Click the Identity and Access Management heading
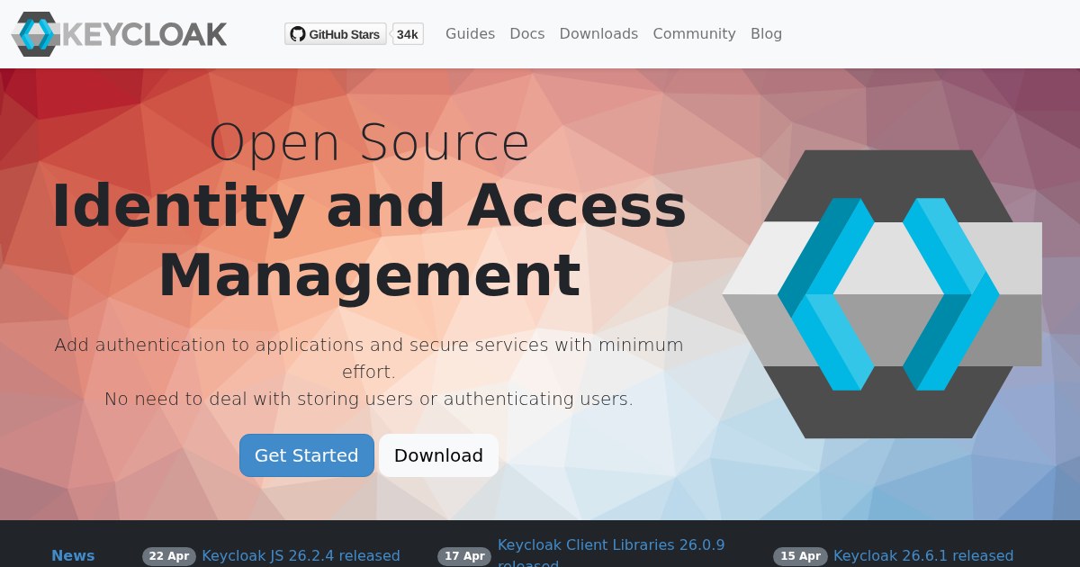The image size is (1080, 567). (x=369, y=240)
